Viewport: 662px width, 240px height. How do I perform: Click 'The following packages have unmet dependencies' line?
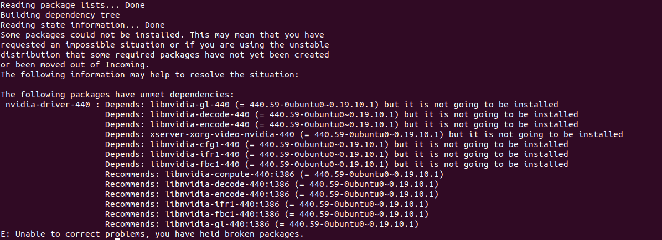click(x=117, y=95)
